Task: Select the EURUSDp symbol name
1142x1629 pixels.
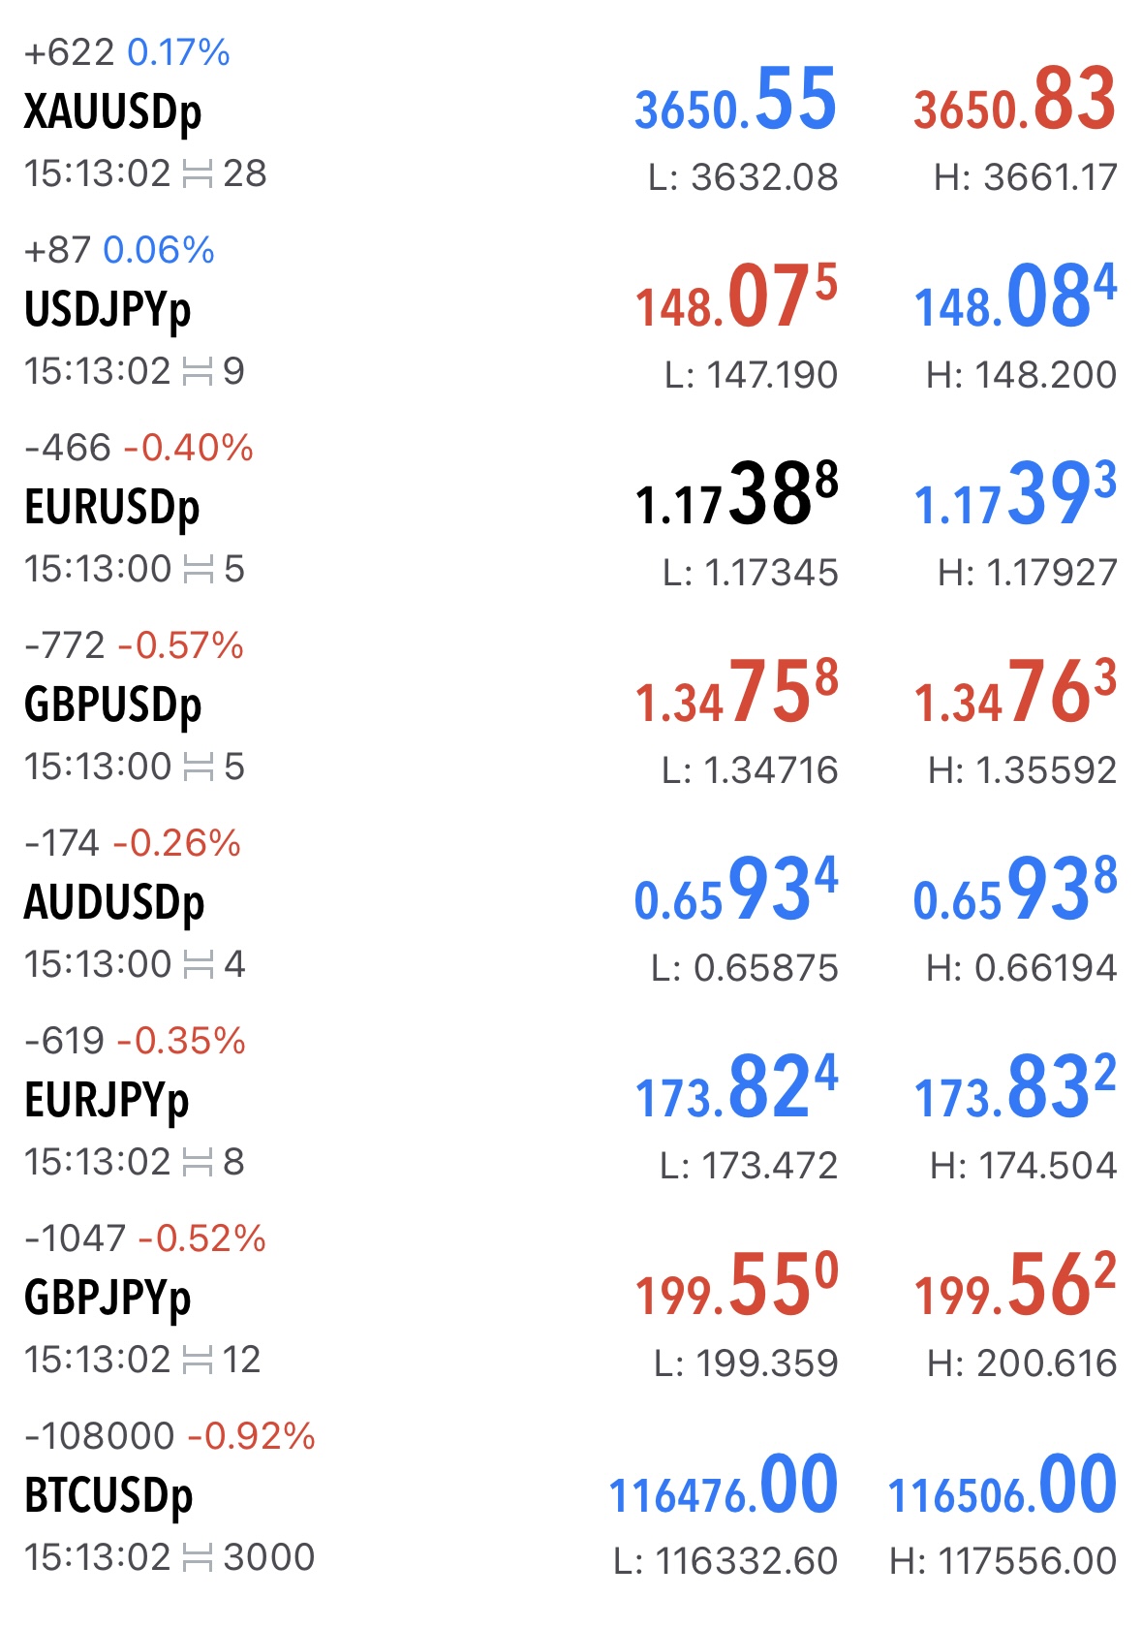Action: pyautogui.click(x=111, y=508)
